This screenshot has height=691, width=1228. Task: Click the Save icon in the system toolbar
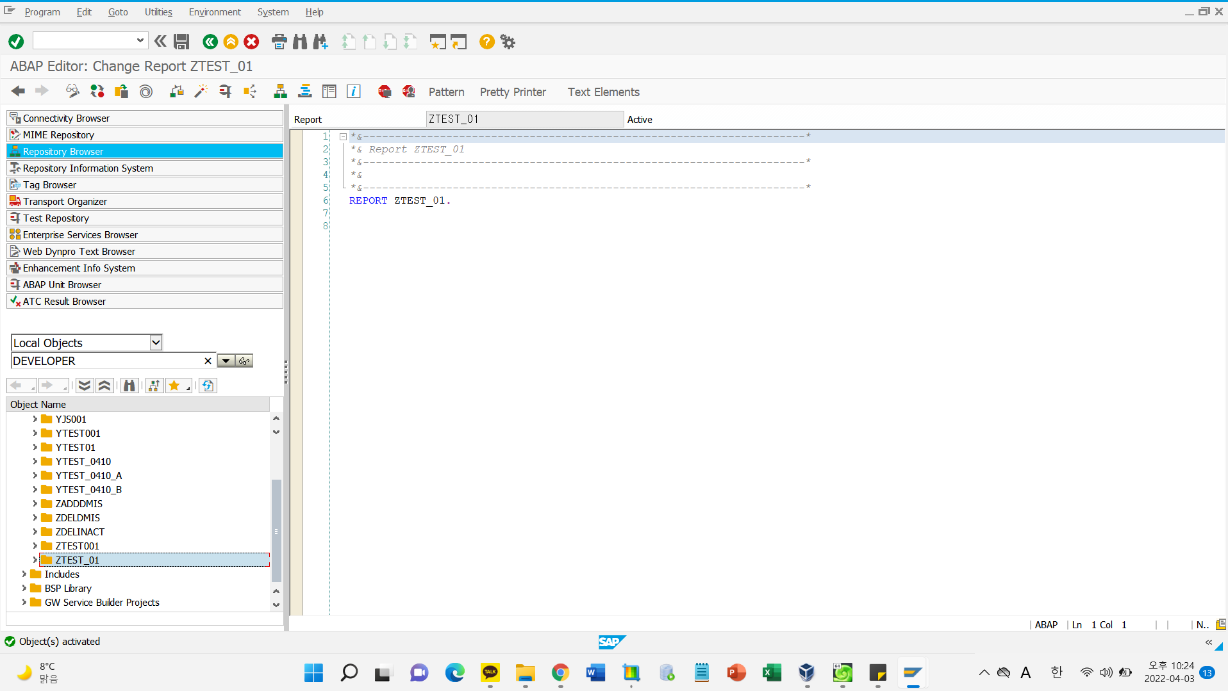pos(181,42)
